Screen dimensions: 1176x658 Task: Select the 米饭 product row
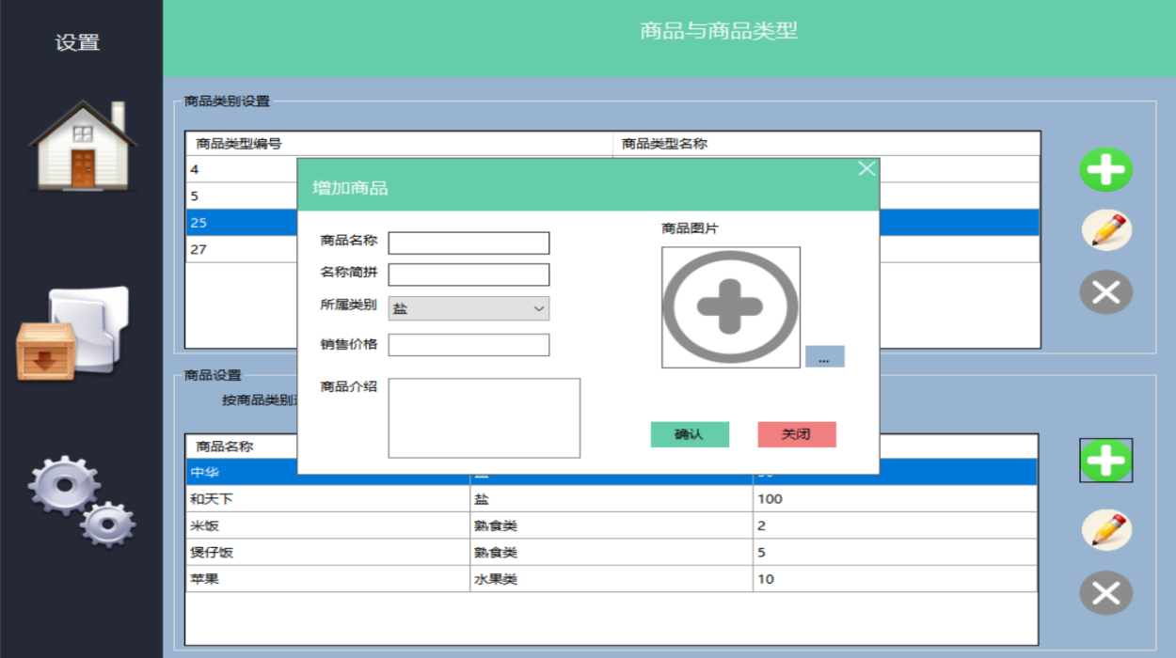click(612, 525)
